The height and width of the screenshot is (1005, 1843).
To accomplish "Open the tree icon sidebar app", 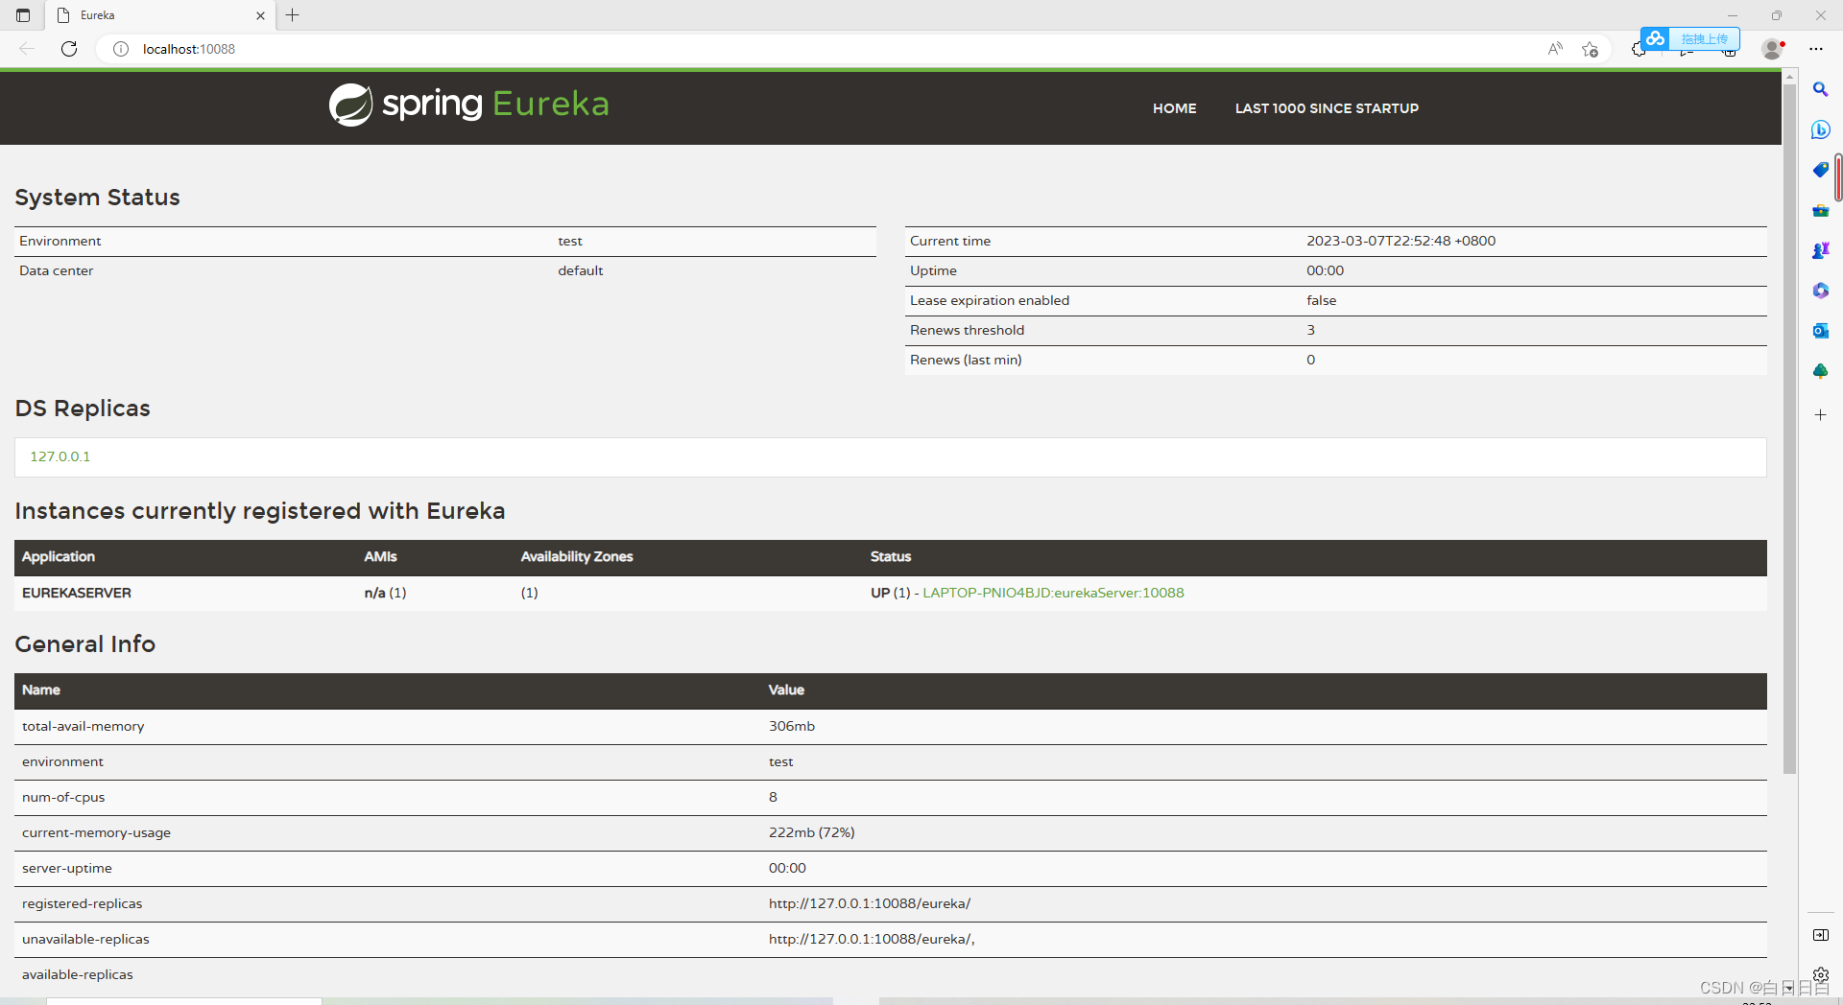I will pos(1820,371).
